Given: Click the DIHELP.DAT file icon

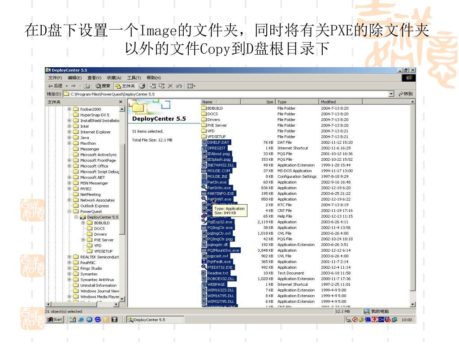Looking at the screenshot, I should tap(204, 142).
